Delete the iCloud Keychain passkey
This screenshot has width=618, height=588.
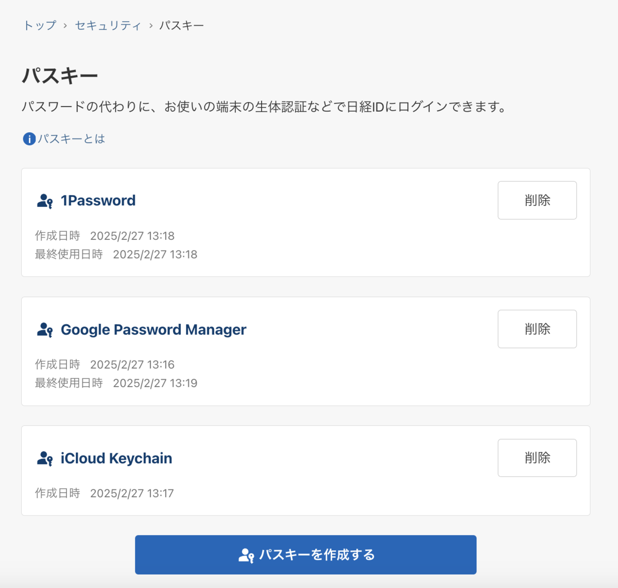[x=537, y=458]
